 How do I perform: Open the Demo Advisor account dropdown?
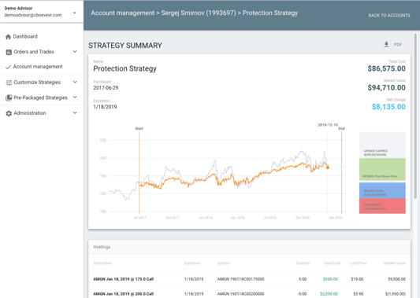[x=74, y=13]
